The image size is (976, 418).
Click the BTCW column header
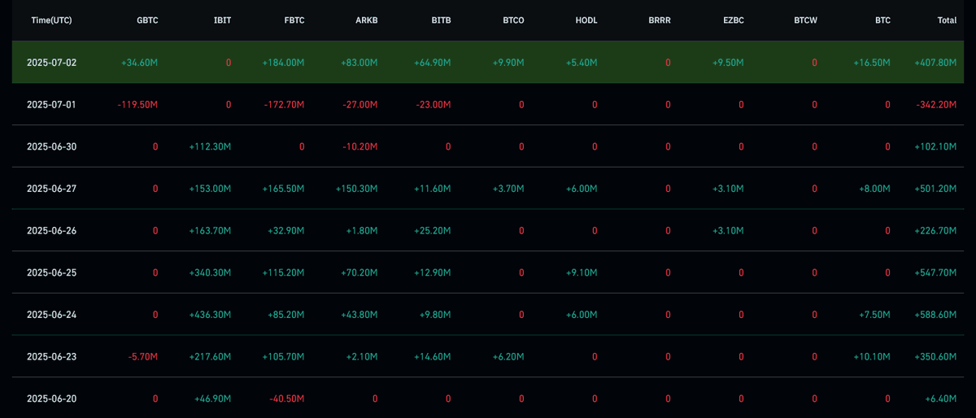pos(805,20)
